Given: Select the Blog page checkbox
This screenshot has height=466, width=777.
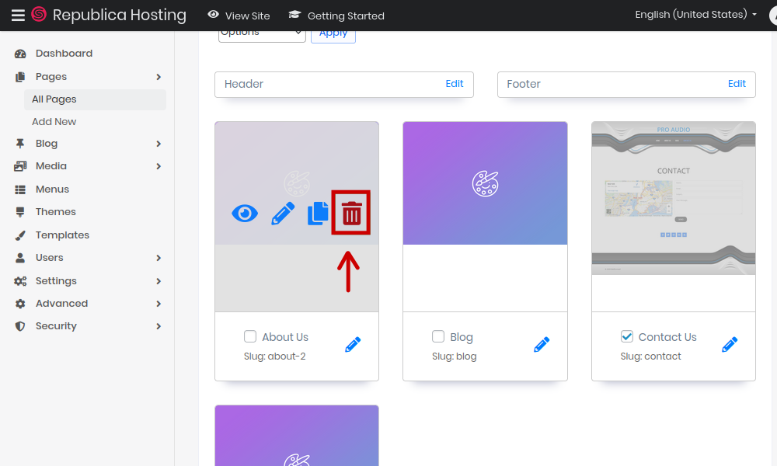Looking at the screenshot, I should 438,336.
